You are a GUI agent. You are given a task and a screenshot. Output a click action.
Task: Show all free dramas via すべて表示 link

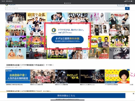(x=50, y=65)
